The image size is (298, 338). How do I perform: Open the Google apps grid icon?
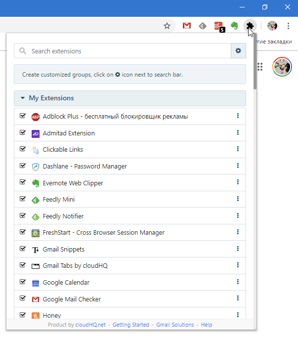pos(260,67)
